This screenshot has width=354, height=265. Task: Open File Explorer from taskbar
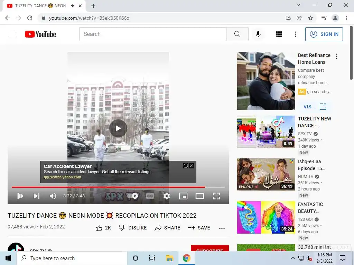[x=169, y=258]
